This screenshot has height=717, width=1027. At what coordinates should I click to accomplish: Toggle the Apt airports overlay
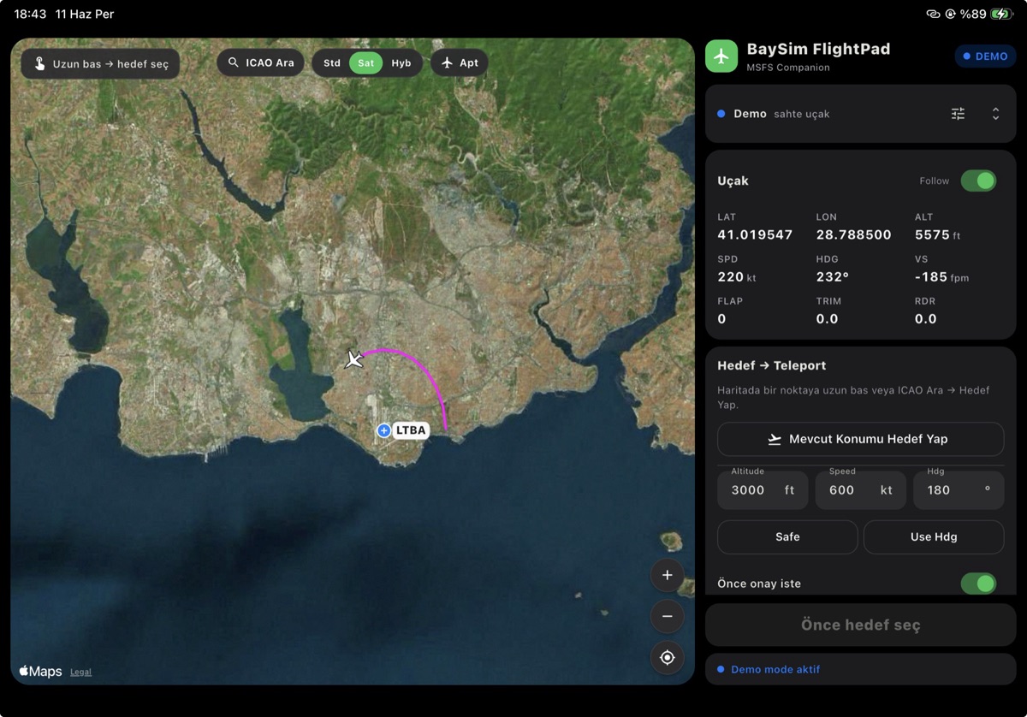click(460, 62)
